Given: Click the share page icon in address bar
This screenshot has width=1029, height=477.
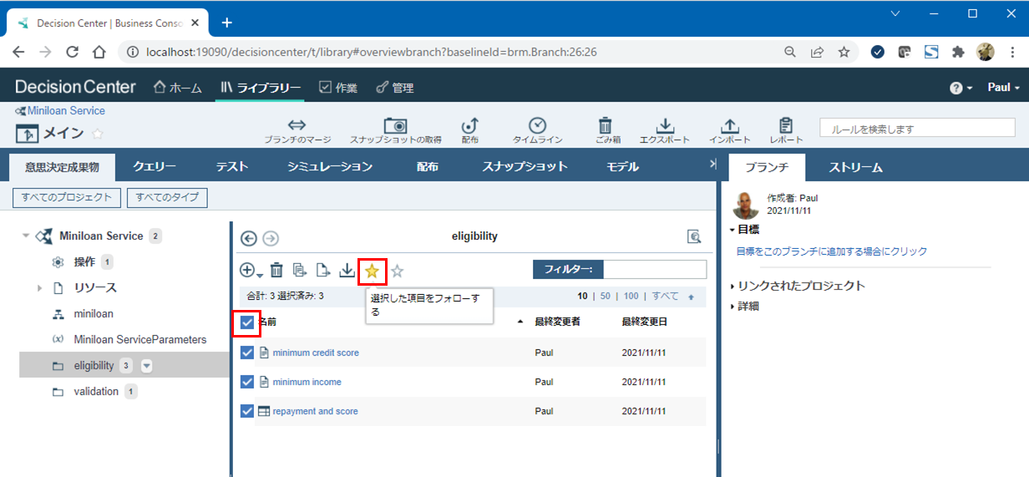Looking at the screenshot, I should (817, 52).
